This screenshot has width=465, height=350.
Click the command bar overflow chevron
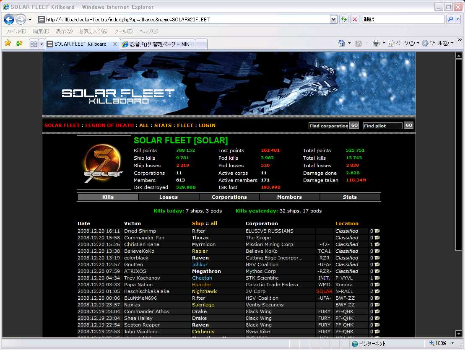[x=460, y=40]
